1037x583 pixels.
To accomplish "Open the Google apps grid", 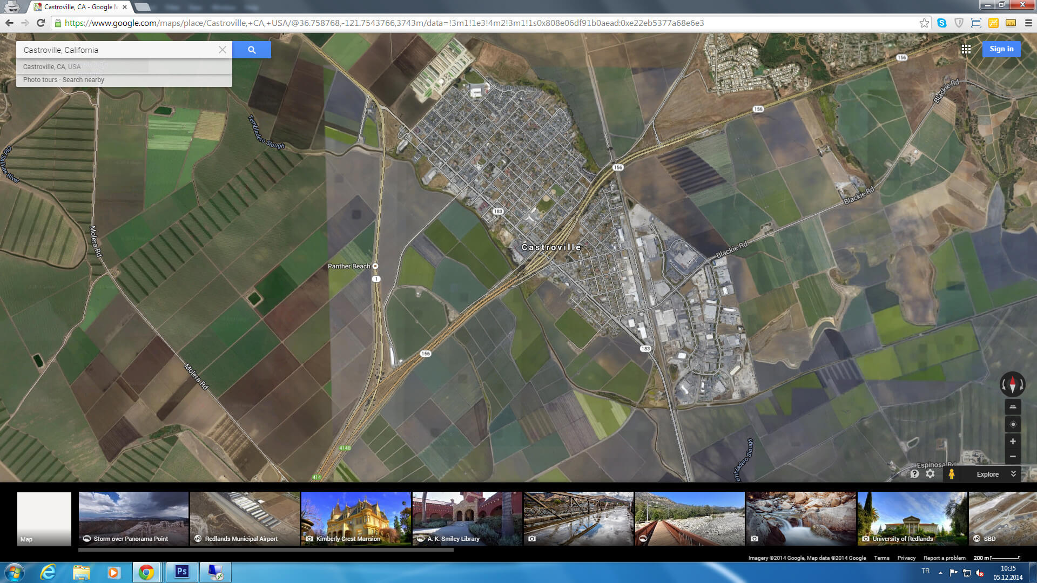I will [966, 49].
